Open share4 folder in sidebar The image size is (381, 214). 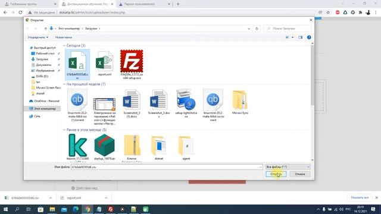40,93
